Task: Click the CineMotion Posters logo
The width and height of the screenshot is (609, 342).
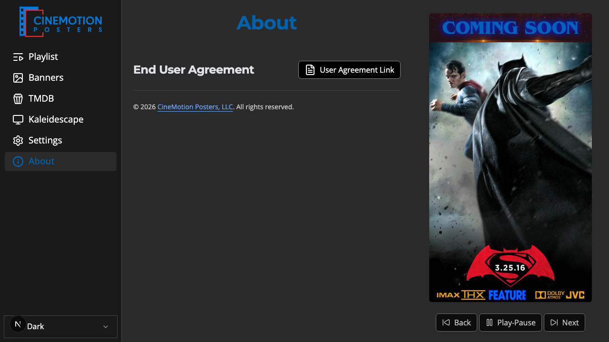Action: (60, 21)
